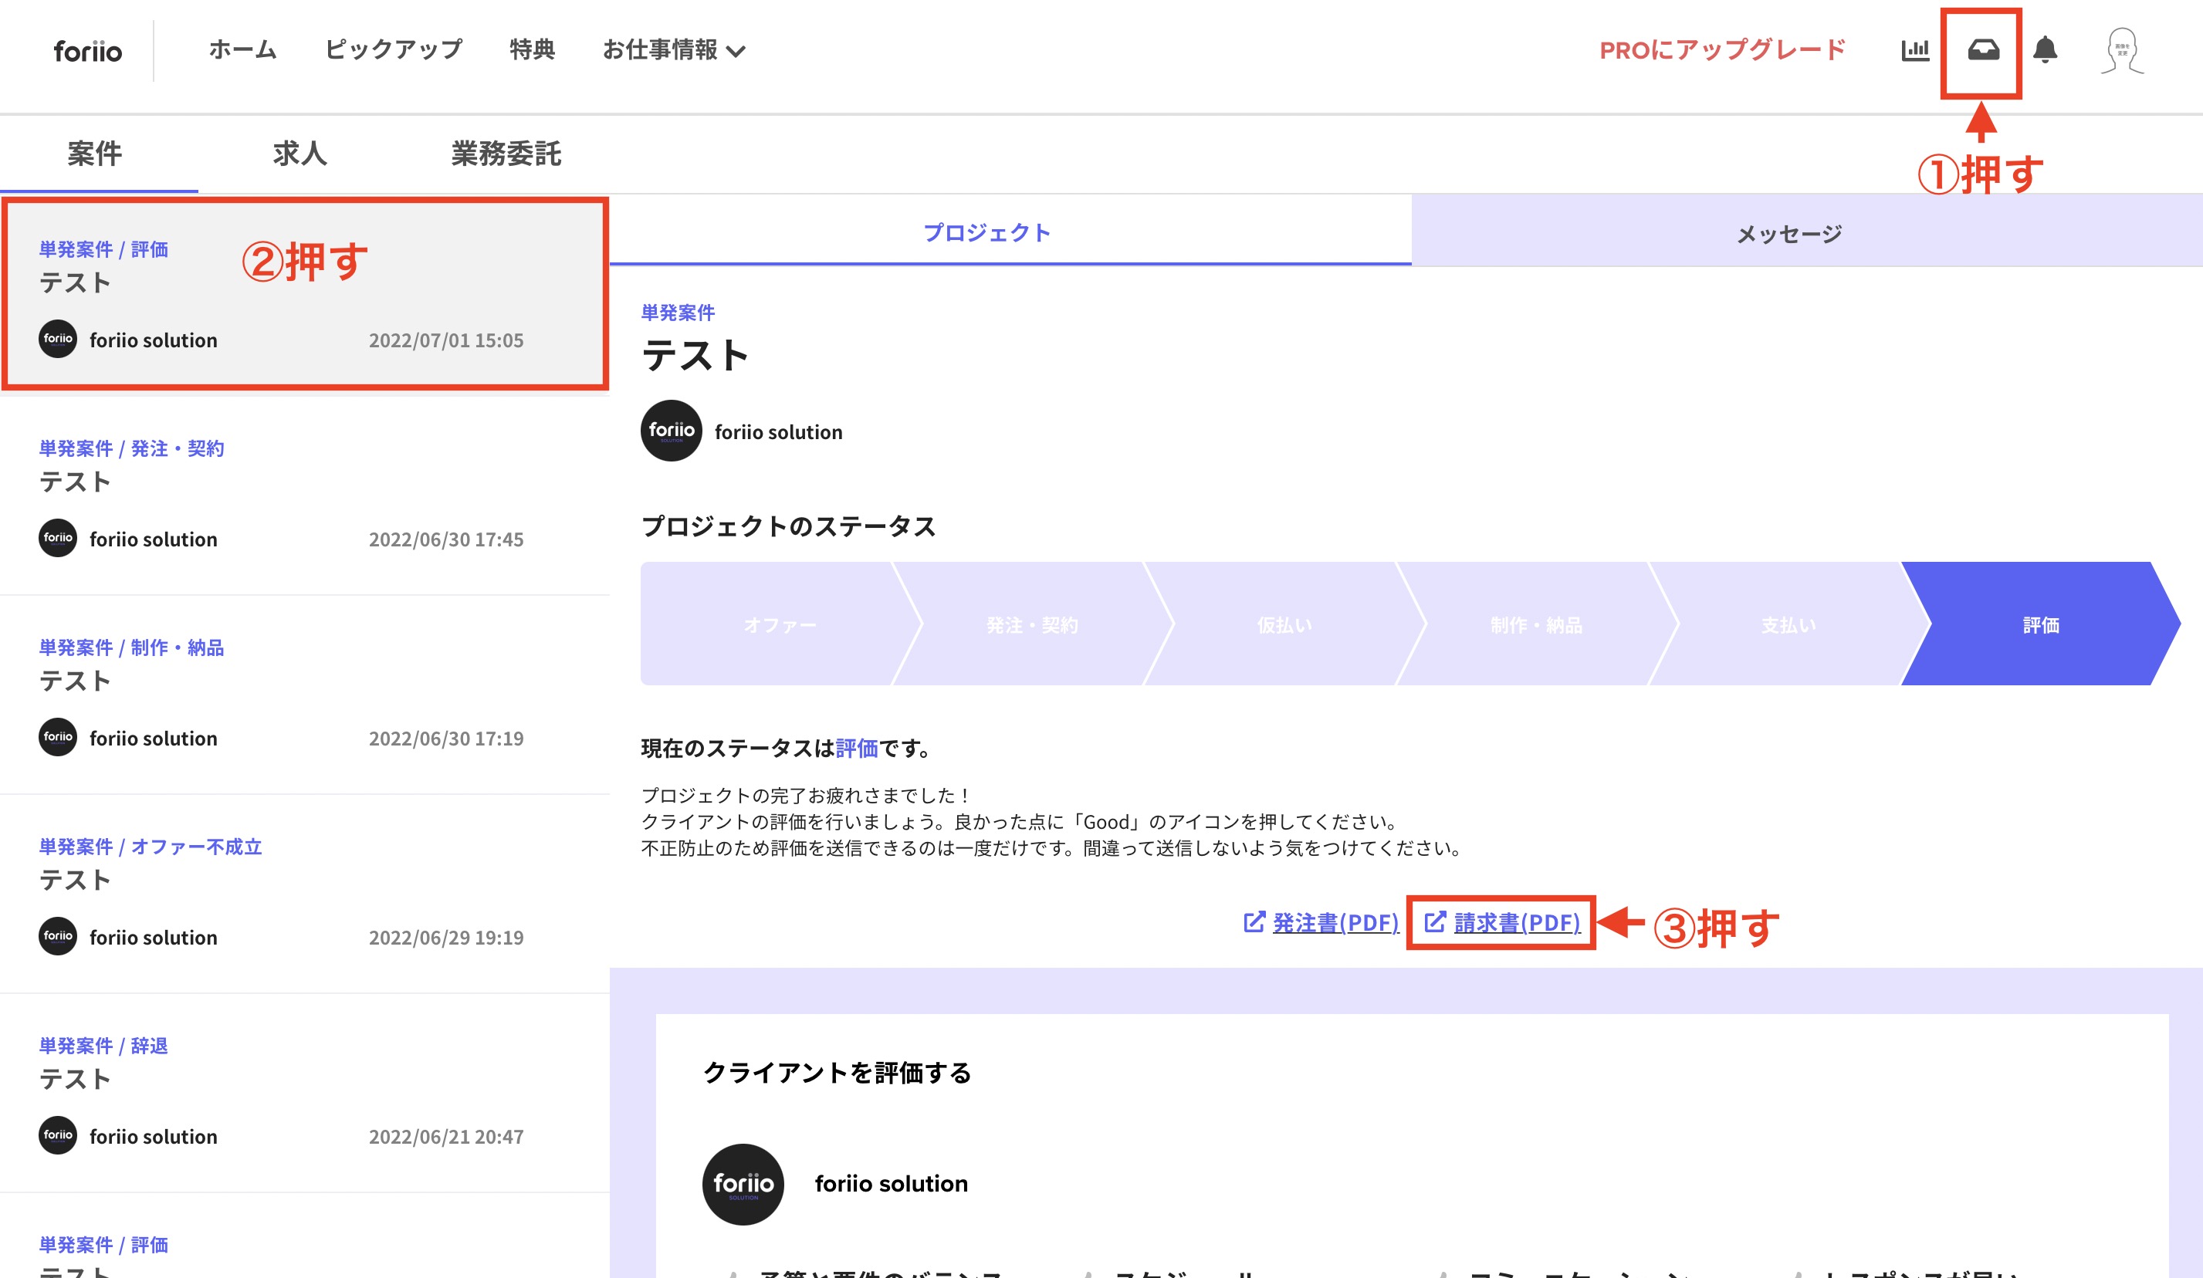This screenshot has width=2203, height=1278.
Task: Open the 発注書(PDF) link
Action: [x=1336, y=922]
